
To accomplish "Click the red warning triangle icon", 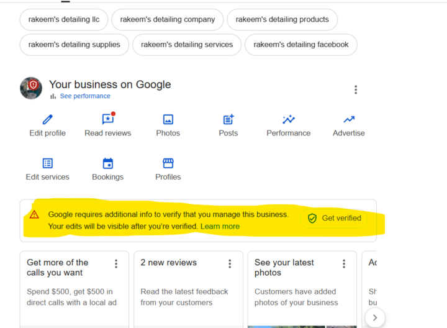I will tap(34, 214).
